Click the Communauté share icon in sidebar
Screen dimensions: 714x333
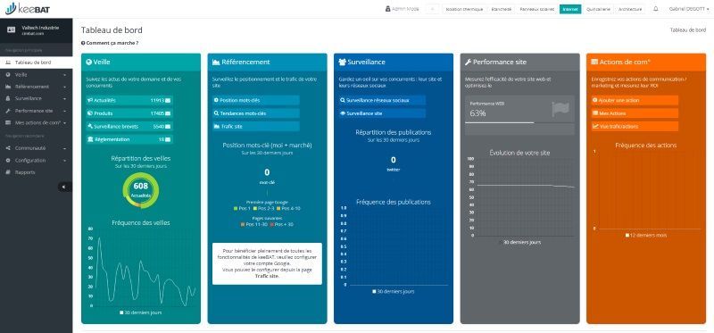click(8, 148)
